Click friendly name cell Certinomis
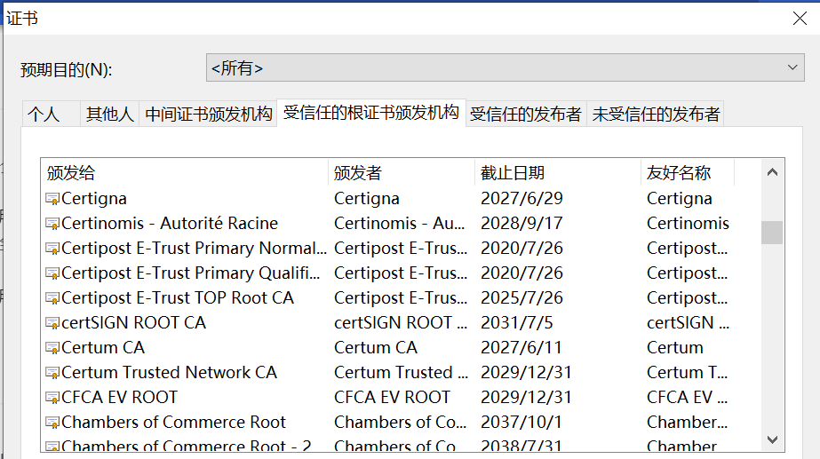This screenshot has height=459, width=820. coord(689,223)
